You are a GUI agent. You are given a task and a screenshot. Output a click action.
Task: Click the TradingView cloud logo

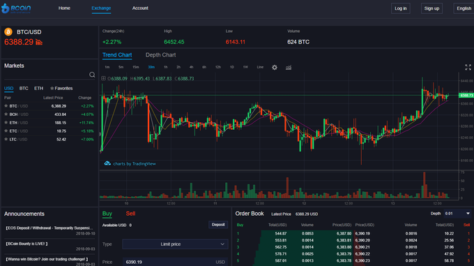(x=107, y=163)
